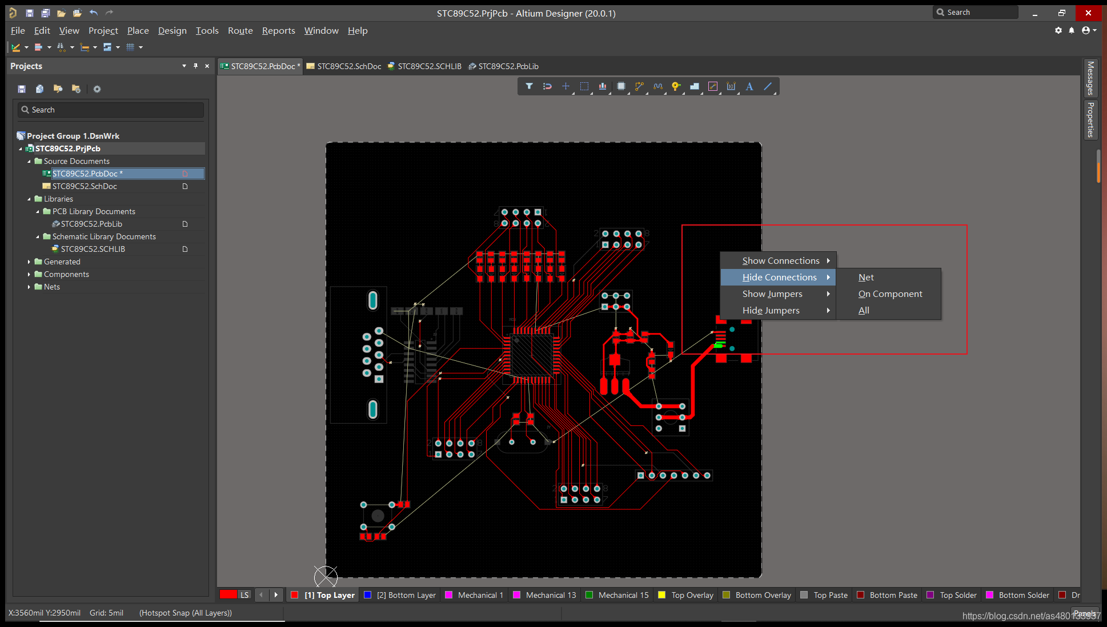Screen dimensions: 1107x627
Task: Click the Bottom Layer blue color swatch
Action: (368, 595)
